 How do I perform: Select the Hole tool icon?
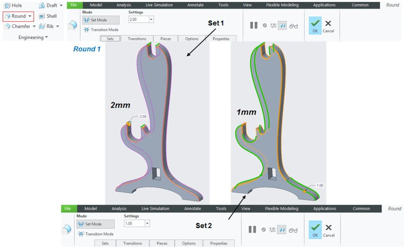(7, 6)
